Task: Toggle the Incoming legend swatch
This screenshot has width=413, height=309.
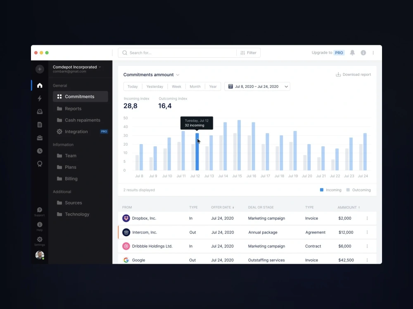Action: coord(322,190)
